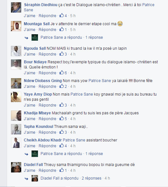Click the reply arrow icon under Mountaga Sall's comment
Viewport: 168px width, 187px height.
click(26, 38)
